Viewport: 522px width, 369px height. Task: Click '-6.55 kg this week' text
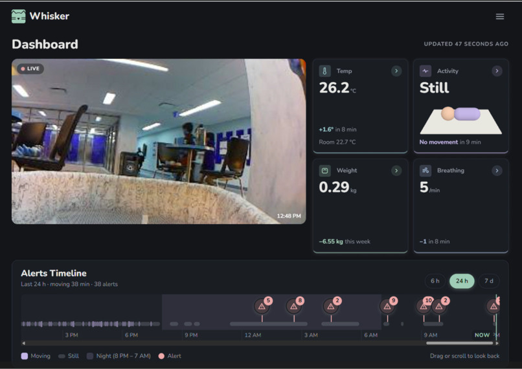click(345, 241)
